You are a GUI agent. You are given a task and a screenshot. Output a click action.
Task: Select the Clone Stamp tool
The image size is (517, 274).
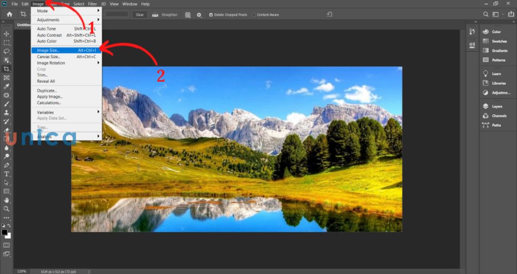pos(7,113)
